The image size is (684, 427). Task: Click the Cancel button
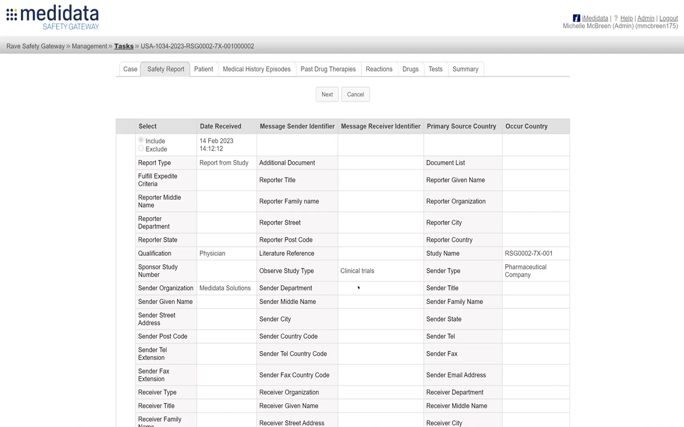coord(355,94)
